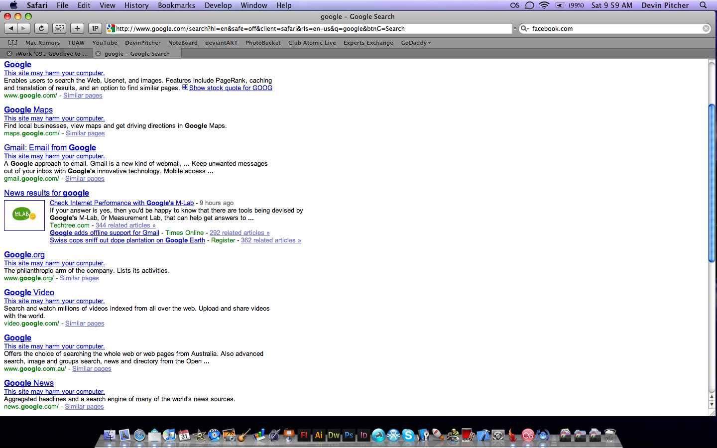The height and width of the screenshot is (448, 717).
Task: Close the google - Google Search tab
Action: [x=98, y=53]
